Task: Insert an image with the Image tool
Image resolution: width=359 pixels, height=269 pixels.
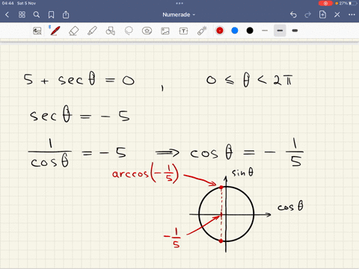Action: [x=165, y=31]
